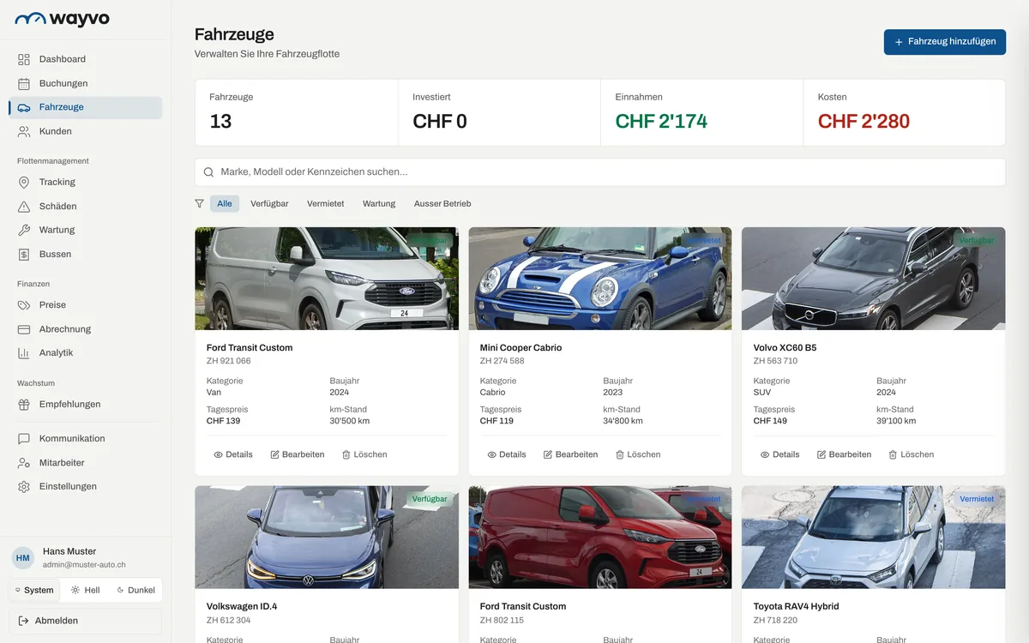Click the Tagespreis CHF 139 value
The height and width of the screenshot is (643, 1029).
point(223,421)
